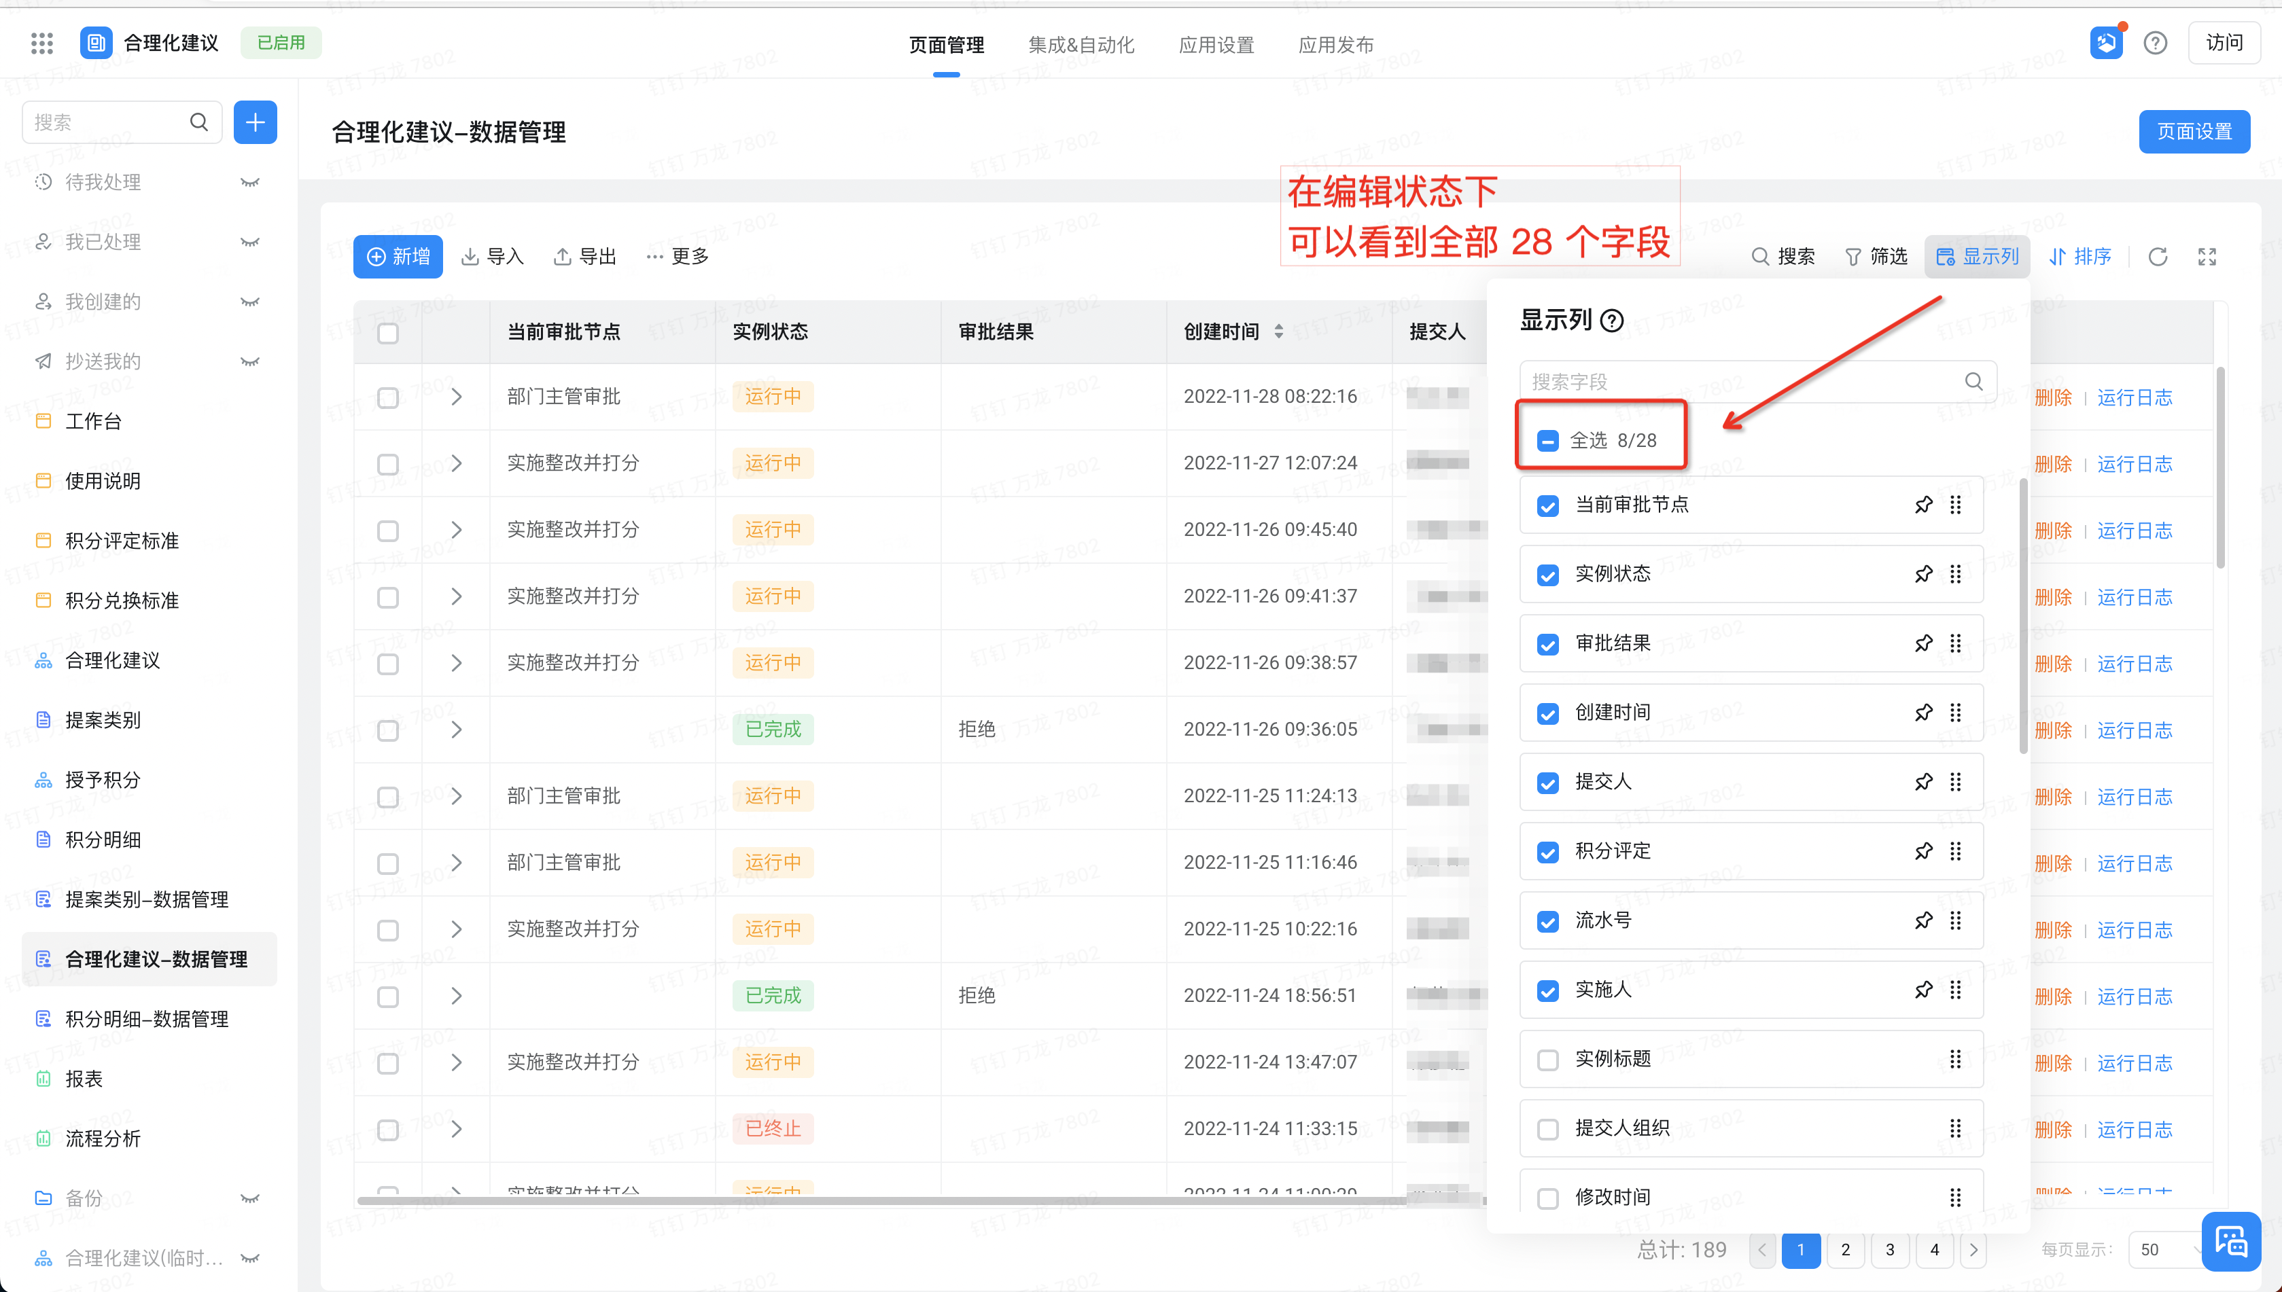Pin the 创建时间 column
Image resolution: width=2282 pixels, height=1292 pixels.
tap(1923, 713)
